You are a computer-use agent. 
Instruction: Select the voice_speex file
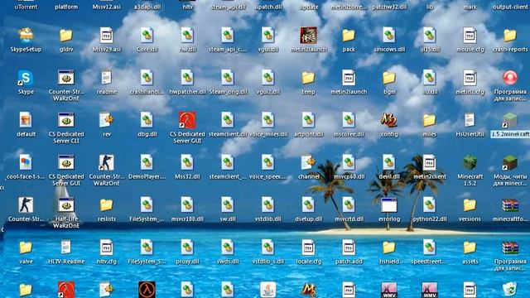268,163
